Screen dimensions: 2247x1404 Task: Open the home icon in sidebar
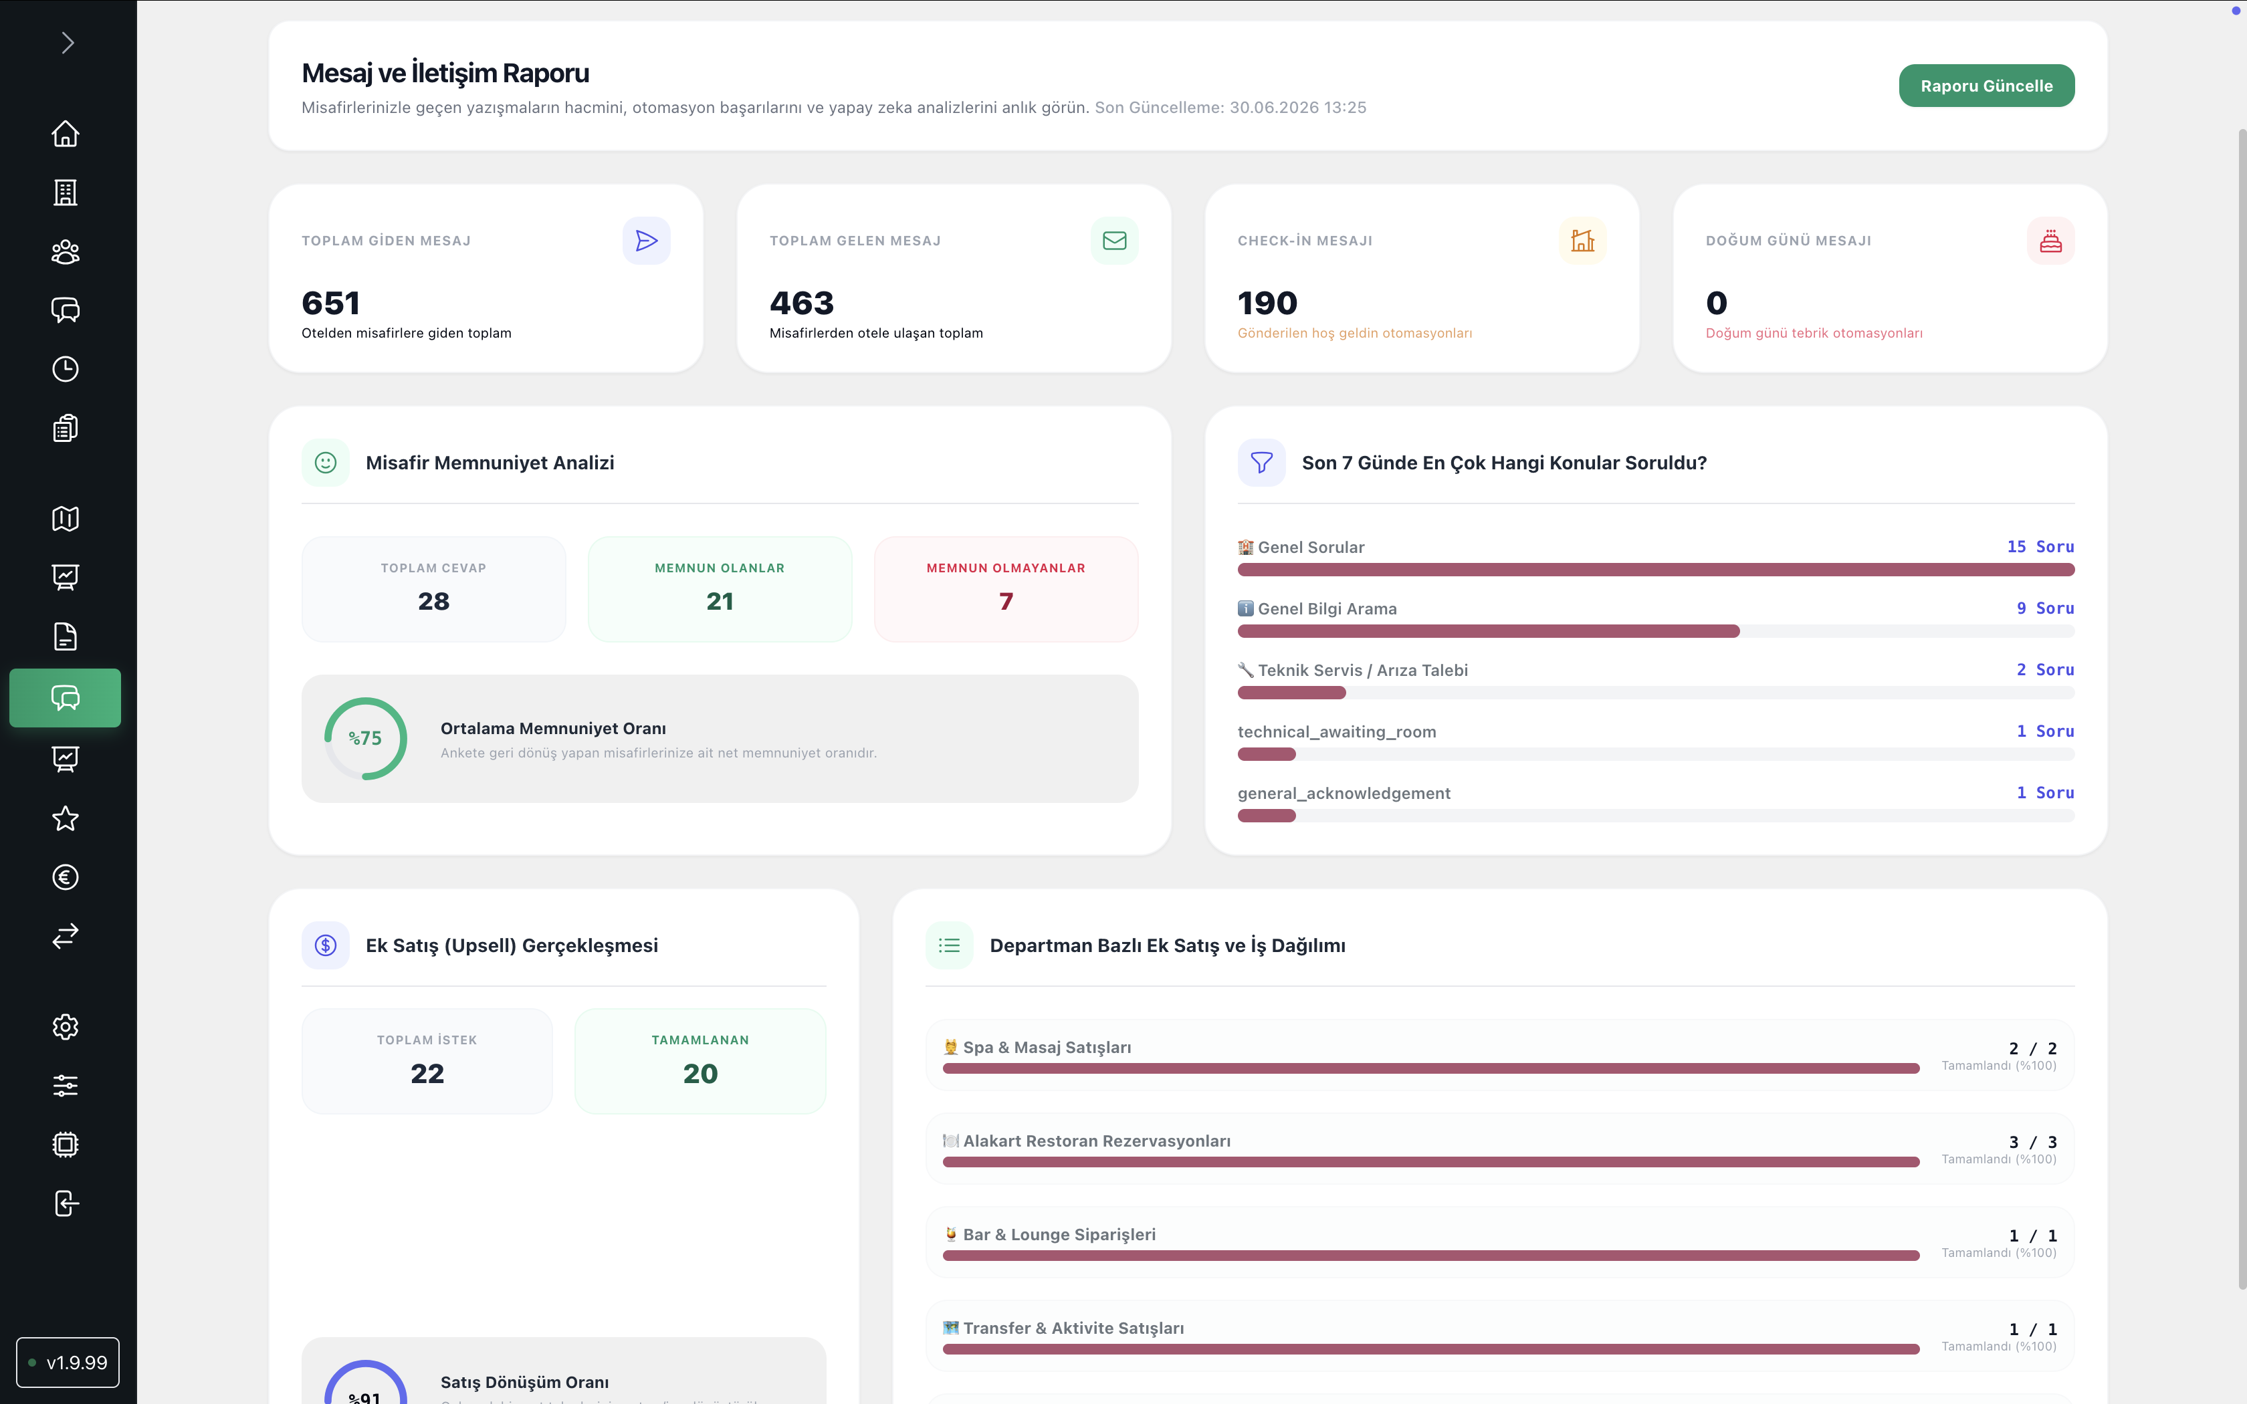(x=65, y=134)
